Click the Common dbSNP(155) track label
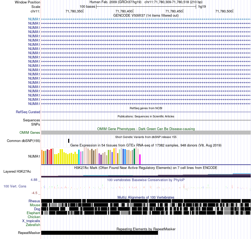Viewport: 251px width, 239px height. [x=23, y=141]
